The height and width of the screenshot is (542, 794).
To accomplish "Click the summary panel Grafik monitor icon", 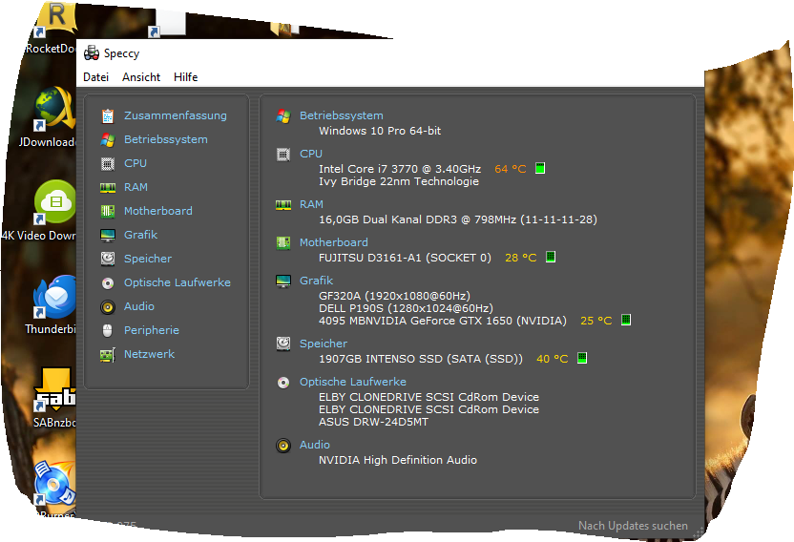I will (283, 281).
